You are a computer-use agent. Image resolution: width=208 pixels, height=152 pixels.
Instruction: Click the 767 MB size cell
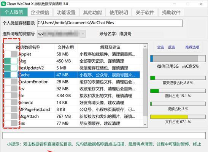click(64, 116)
